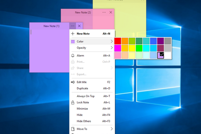Click the checked lavender swatch

pos(160,55)
